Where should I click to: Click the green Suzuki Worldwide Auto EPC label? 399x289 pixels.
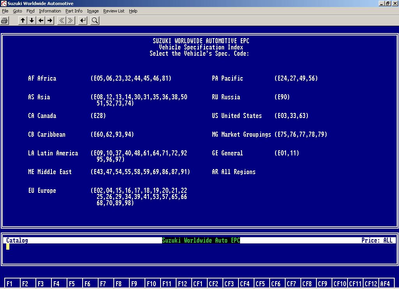click(201, 240)
